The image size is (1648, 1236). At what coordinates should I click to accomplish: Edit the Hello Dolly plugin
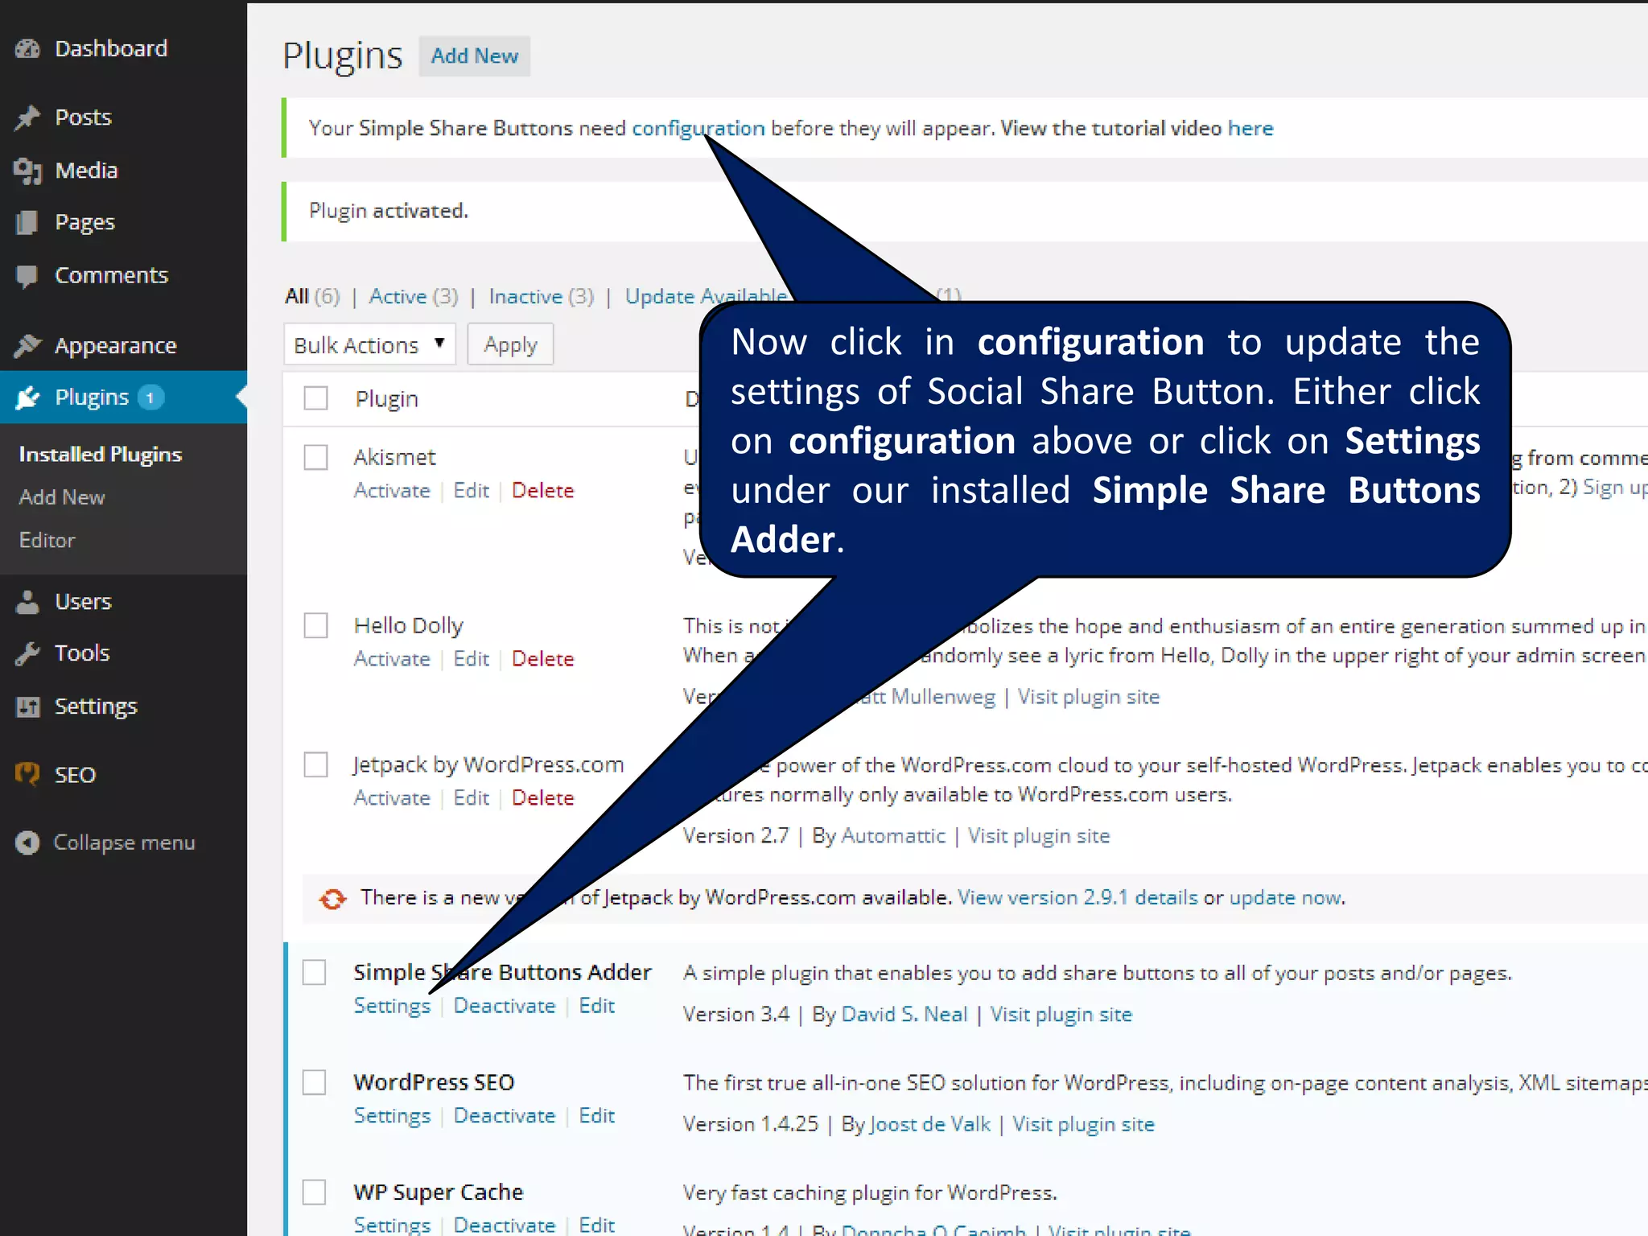472,659
